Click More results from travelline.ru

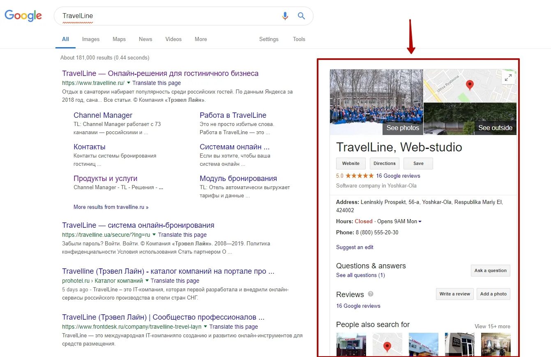click(x=111, y=207)
